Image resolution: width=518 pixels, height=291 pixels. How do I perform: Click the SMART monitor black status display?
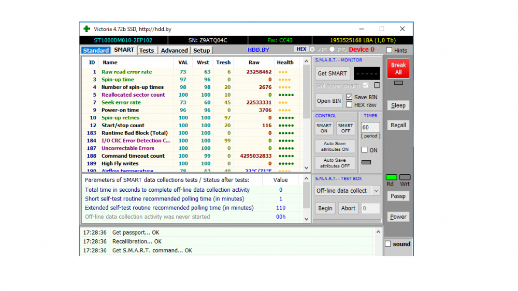366,73
